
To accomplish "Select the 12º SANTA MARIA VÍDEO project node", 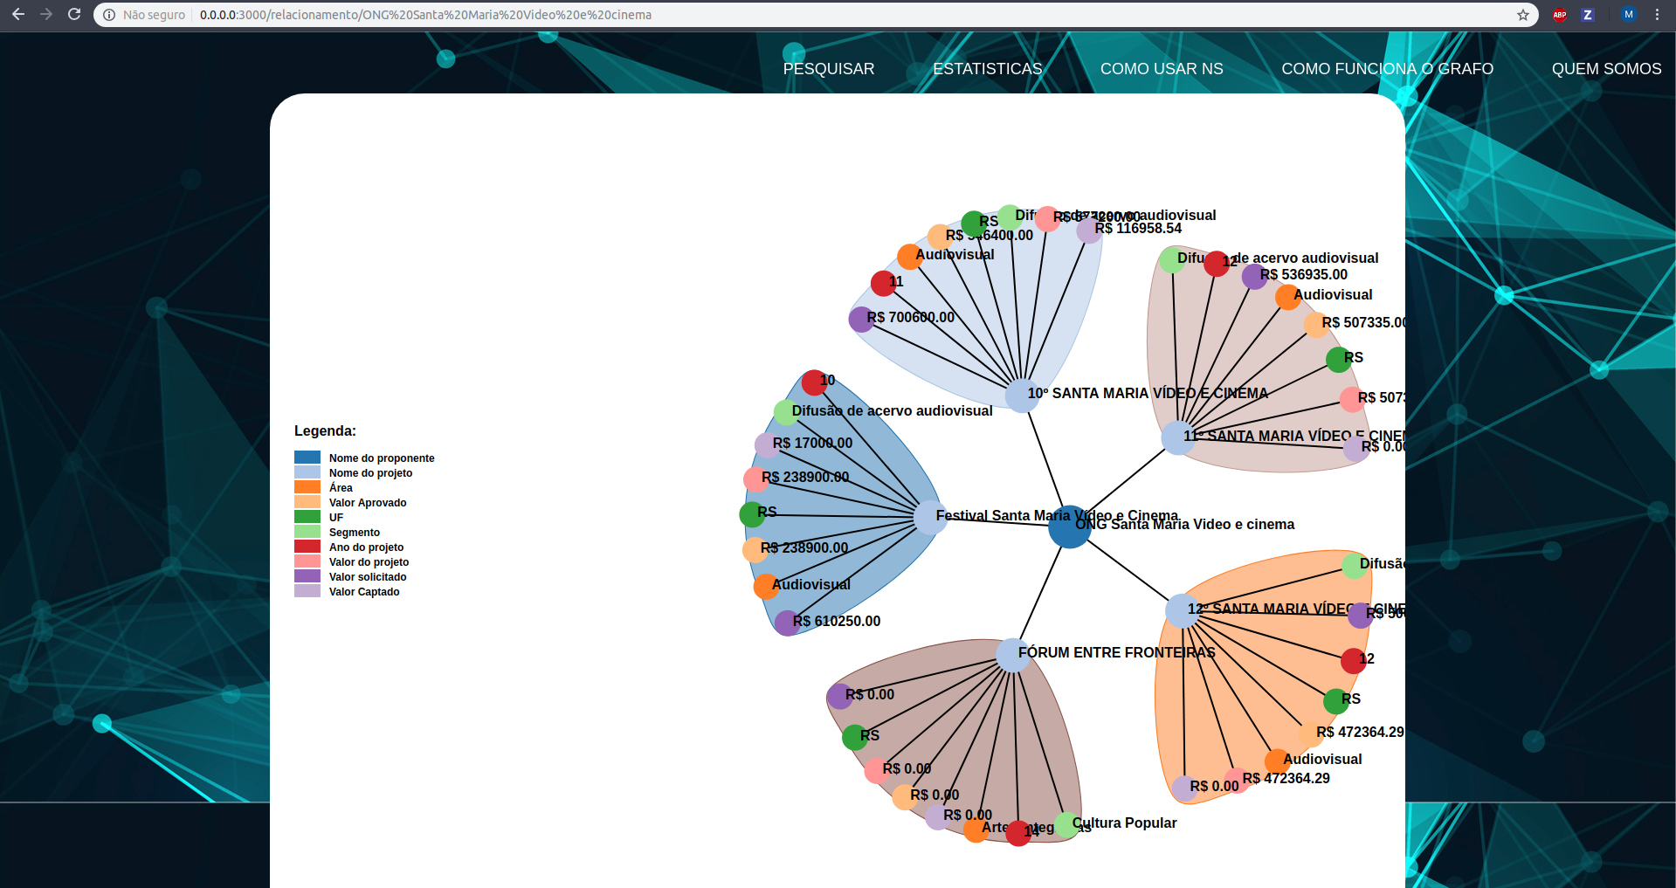I will pos(1182,610).
